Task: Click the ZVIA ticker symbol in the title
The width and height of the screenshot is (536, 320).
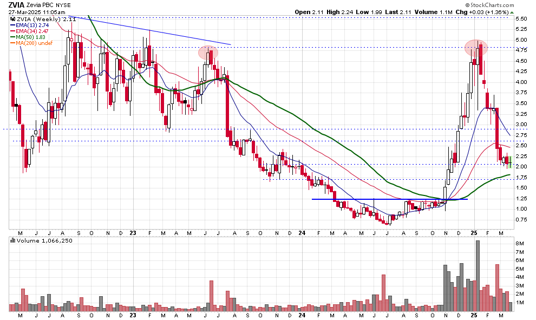Action: 16,4
